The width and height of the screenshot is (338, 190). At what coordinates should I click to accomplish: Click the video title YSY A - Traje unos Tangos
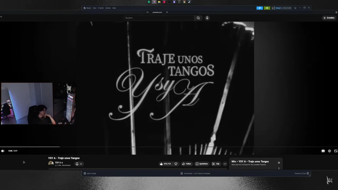click(x=64, y=158)
